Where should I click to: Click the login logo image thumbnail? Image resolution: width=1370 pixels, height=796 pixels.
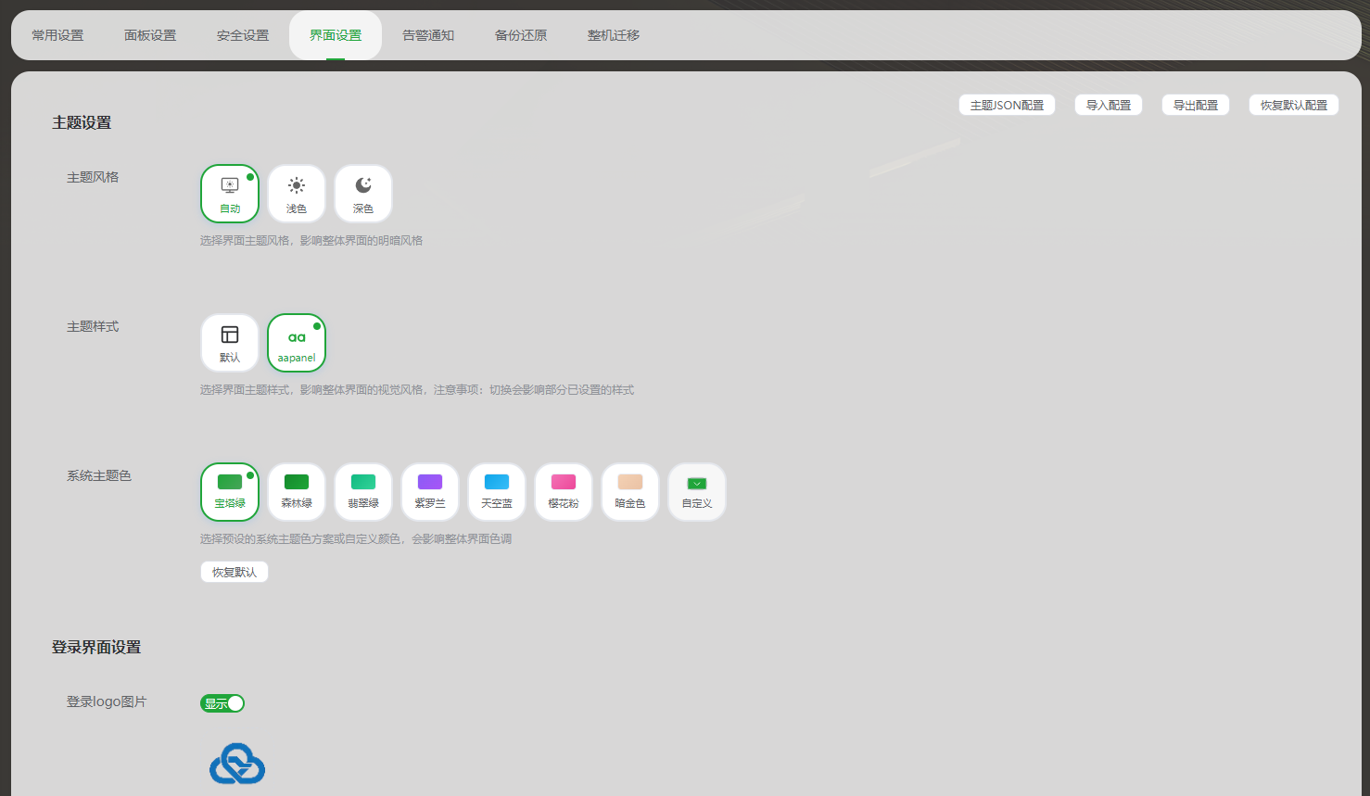(x=236, y=762)
